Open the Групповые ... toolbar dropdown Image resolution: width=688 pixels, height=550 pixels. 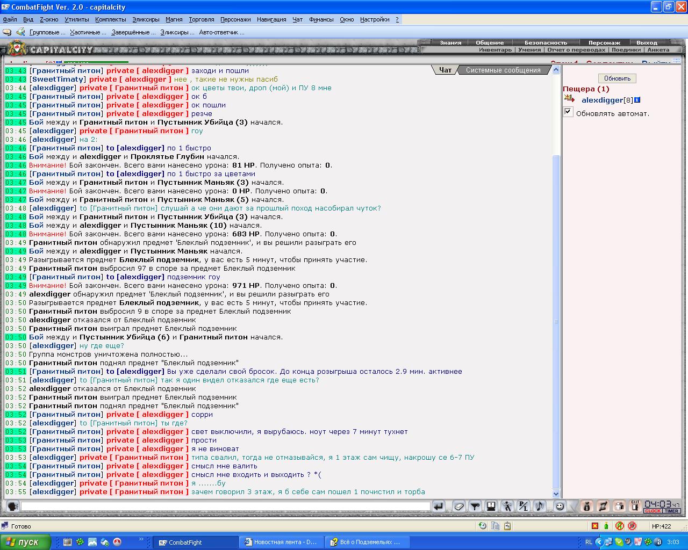[x=47, y=32]
